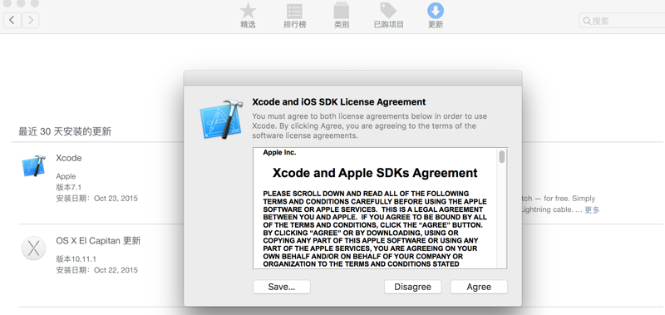The width and height of the screenshot is (665, 315).
Task: Click the Oct 22, 2015 install date
Action: click(x=116, y=270)
